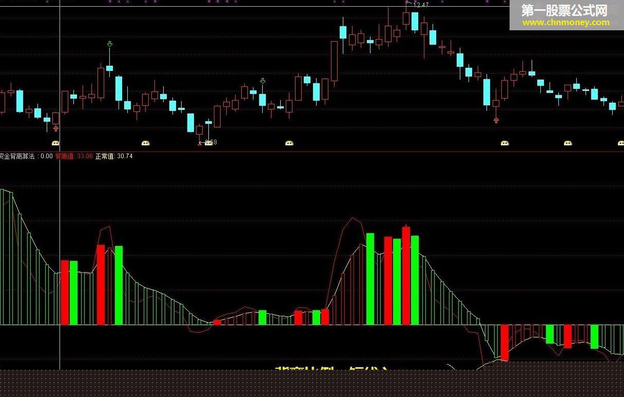The height and width of the screenshot is (397, 624).
Task: Click the second green down-arrow sell signal
Action: [263, 81]
